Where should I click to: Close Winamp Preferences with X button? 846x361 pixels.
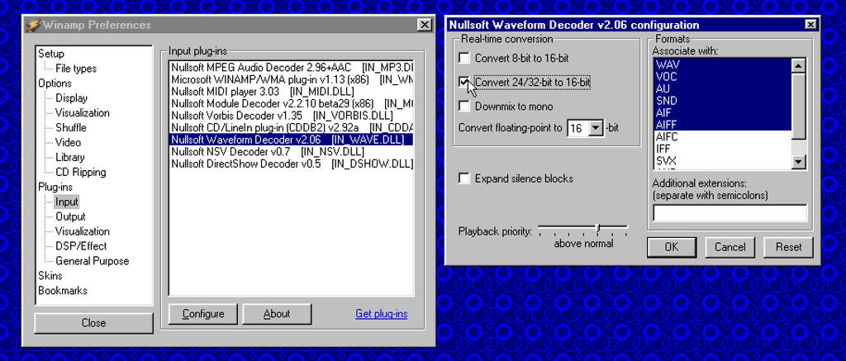pyautogui.click(x=425, y=25)
